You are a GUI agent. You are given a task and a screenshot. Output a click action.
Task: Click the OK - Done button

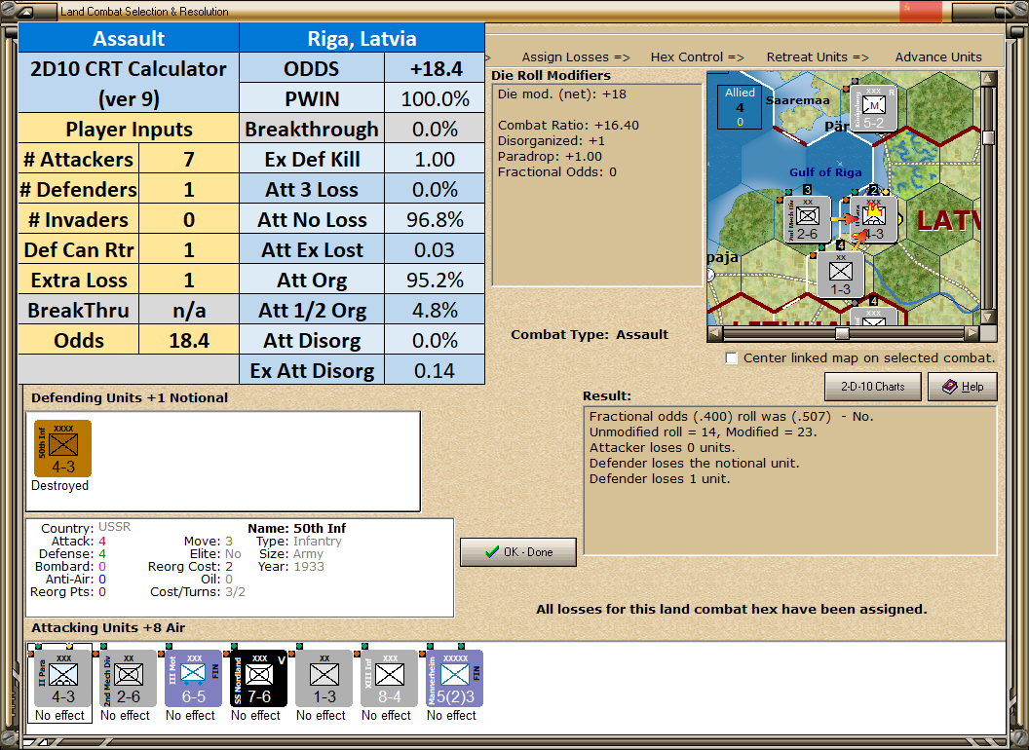pyautogui.click(x=518, y=552)
